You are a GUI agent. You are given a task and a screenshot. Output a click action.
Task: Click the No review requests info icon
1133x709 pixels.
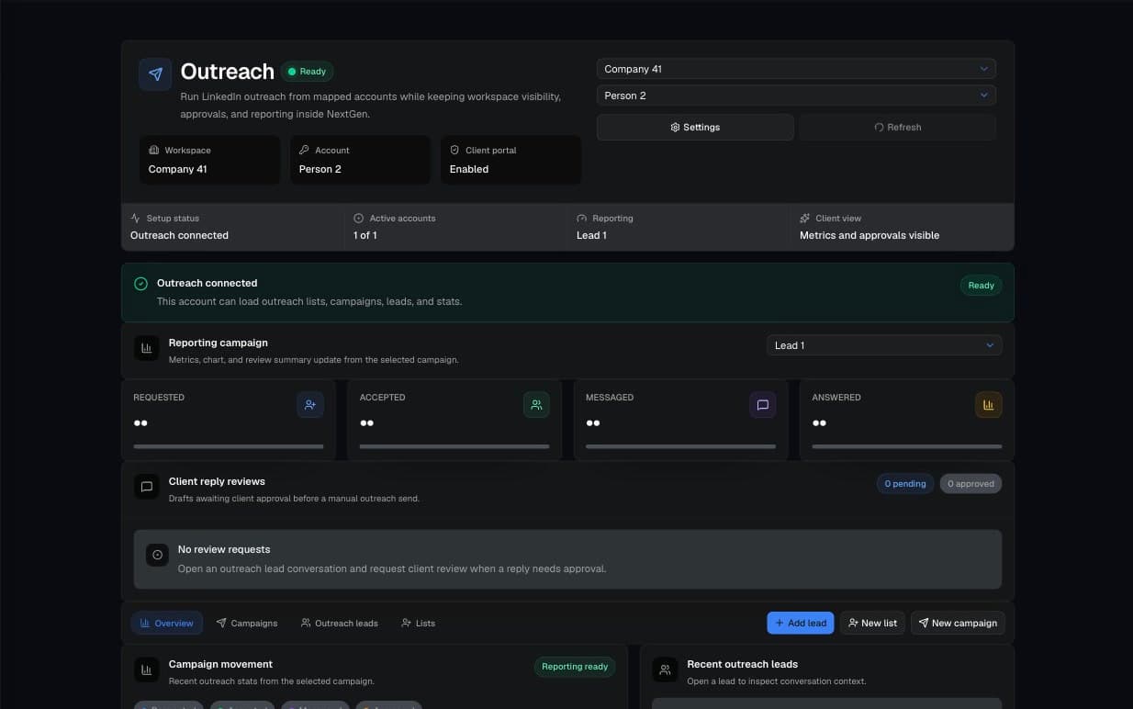pyautogui.click(x=158, y=555)
